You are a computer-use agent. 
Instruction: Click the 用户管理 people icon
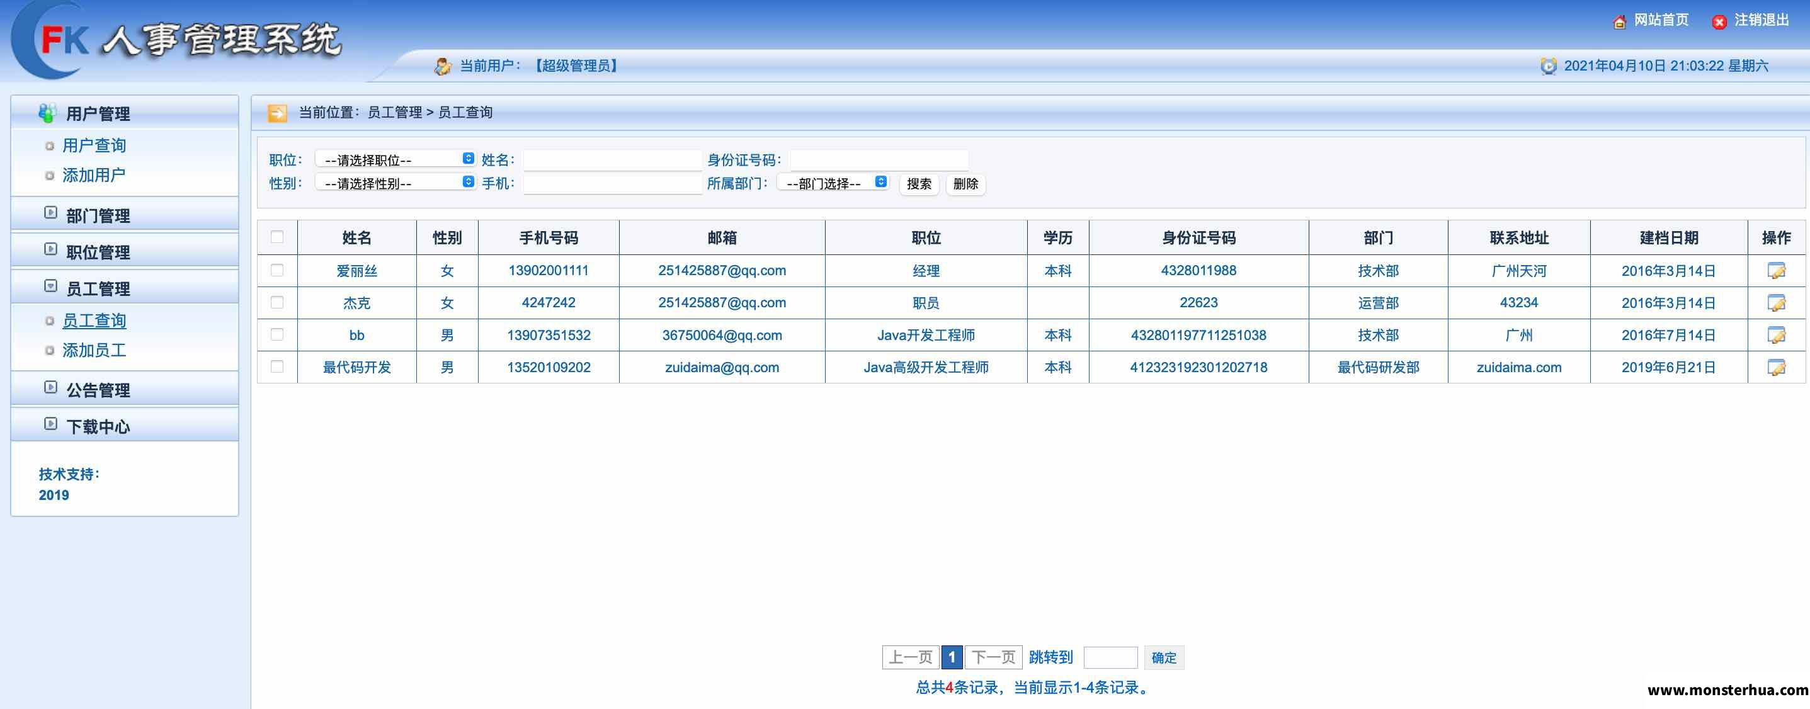click(47, 113)
